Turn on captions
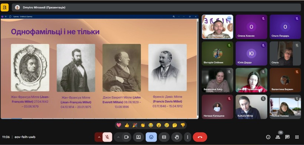The width and height of the screenshot is (304, 145). (x=164, y=137)
